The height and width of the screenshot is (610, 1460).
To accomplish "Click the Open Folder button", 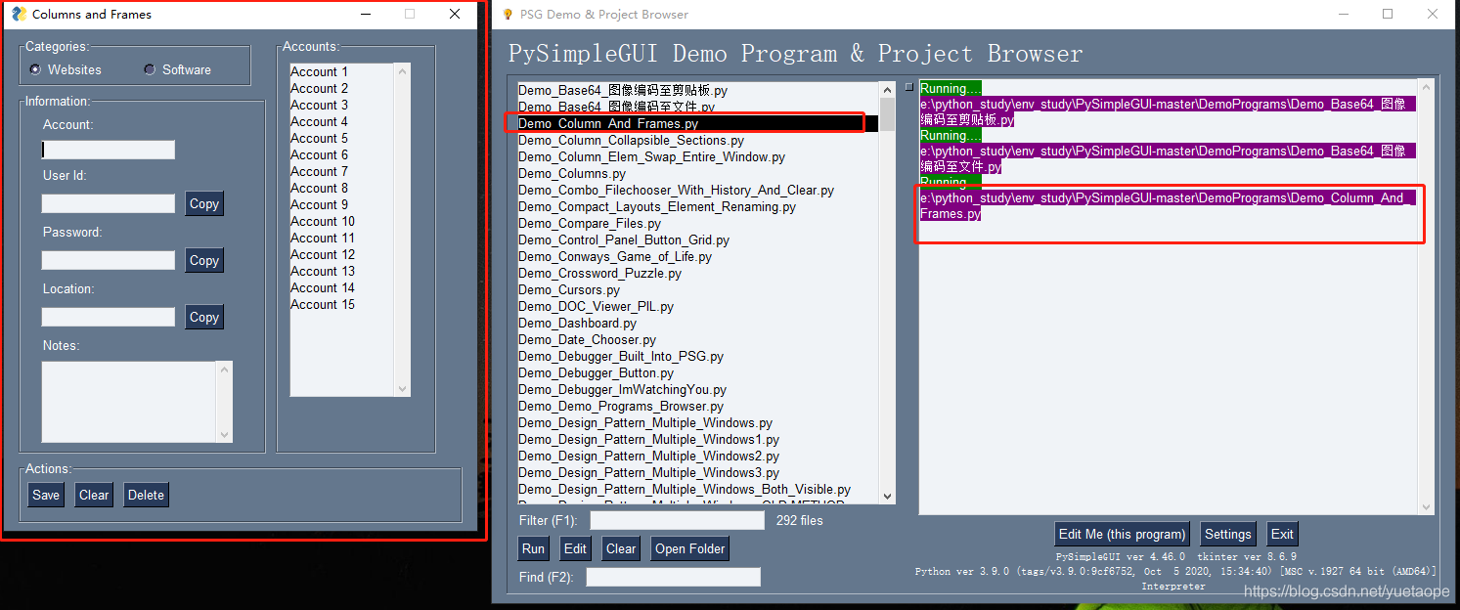I will 690,548.
